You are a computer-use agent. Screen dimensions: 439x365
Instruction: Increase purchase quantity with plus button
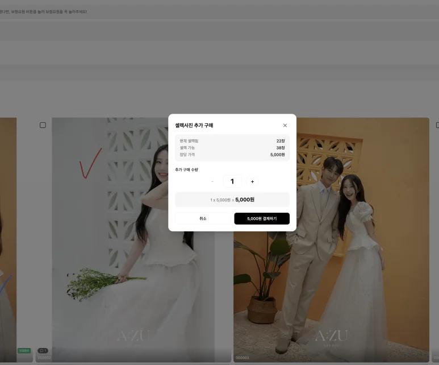[x=252, y=182]
